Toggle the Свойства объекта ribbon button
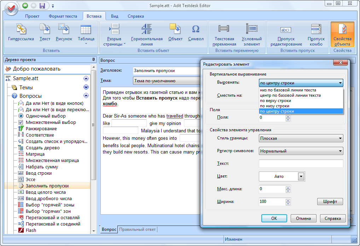The height and width of the screenshot is (246, 360). (342, 35)
